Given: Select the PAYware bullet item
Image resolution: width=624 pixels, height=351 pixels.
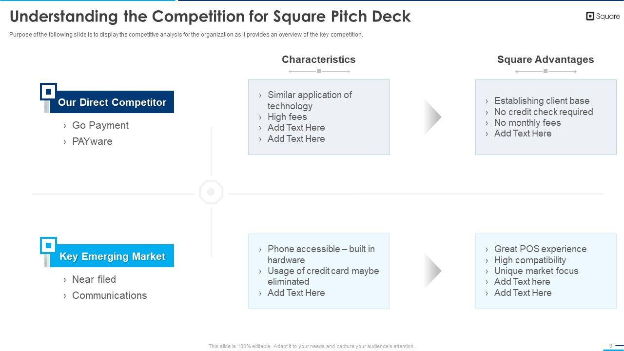Looking at the screenshot, I should click(92, 141).
